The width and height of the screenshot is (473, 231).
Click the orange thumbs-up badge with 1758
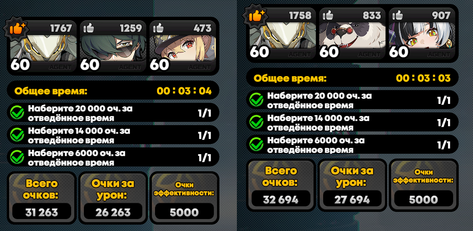tap(255, 16)
